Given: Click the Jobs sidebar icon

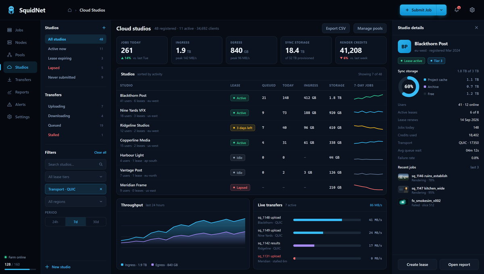Looking at the screenshot, I should 10,30.
